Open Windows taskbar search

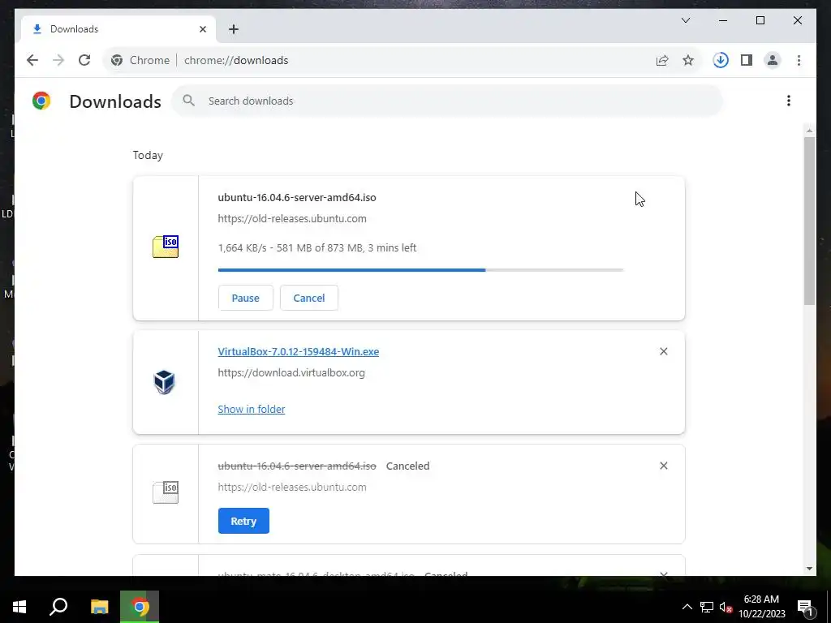coord(58,607)
